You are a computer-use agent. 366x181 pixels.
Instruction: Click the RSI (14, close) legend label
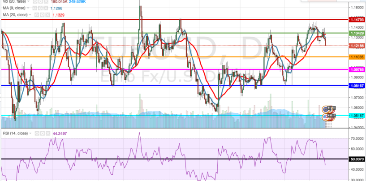tap(15, 134)
